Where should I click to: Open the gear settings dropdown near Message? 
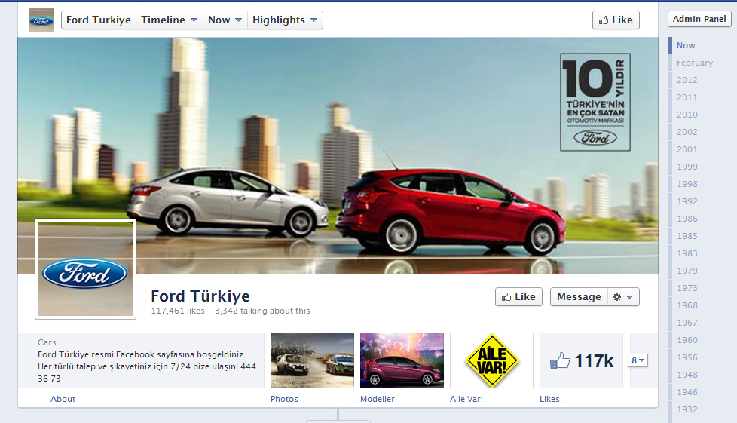[623, 297]
